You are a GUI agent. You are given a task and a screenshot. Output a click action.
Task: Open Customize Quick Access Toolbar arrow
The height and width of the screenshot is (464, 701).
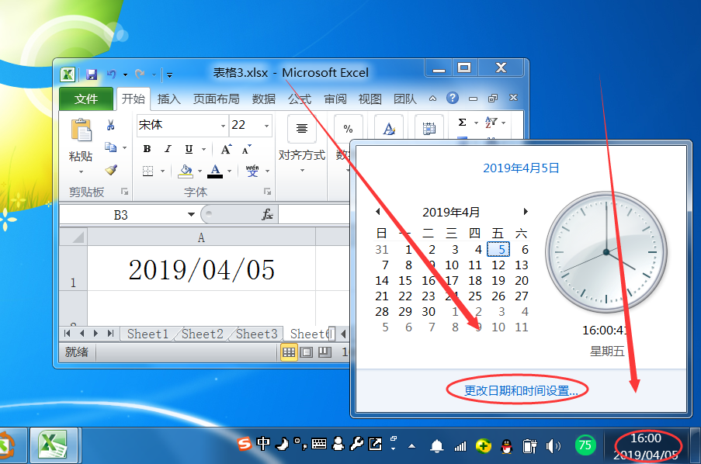pos(169,75)
